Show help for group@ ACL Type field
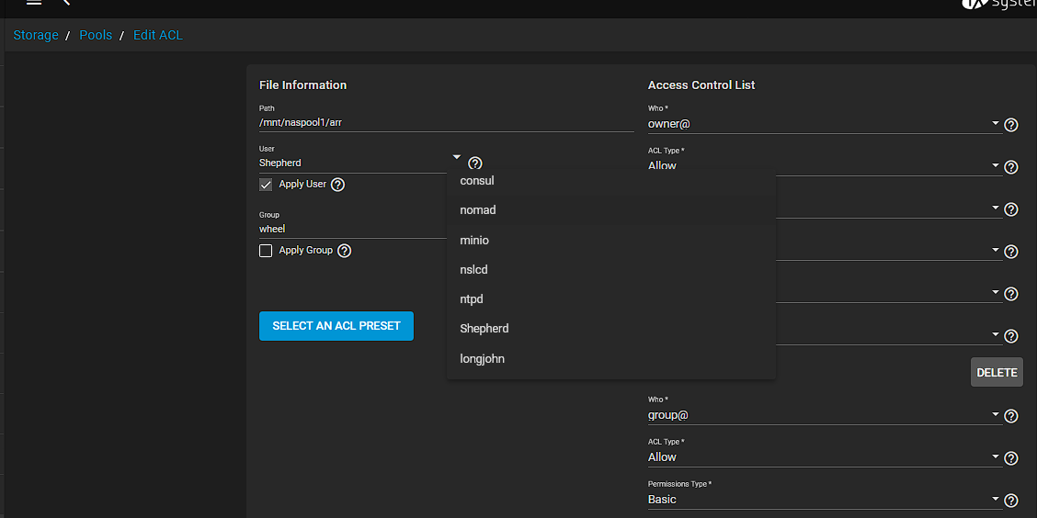Image resolution: width=1037 pixels, height=518 pixels. pos(1011,458)
